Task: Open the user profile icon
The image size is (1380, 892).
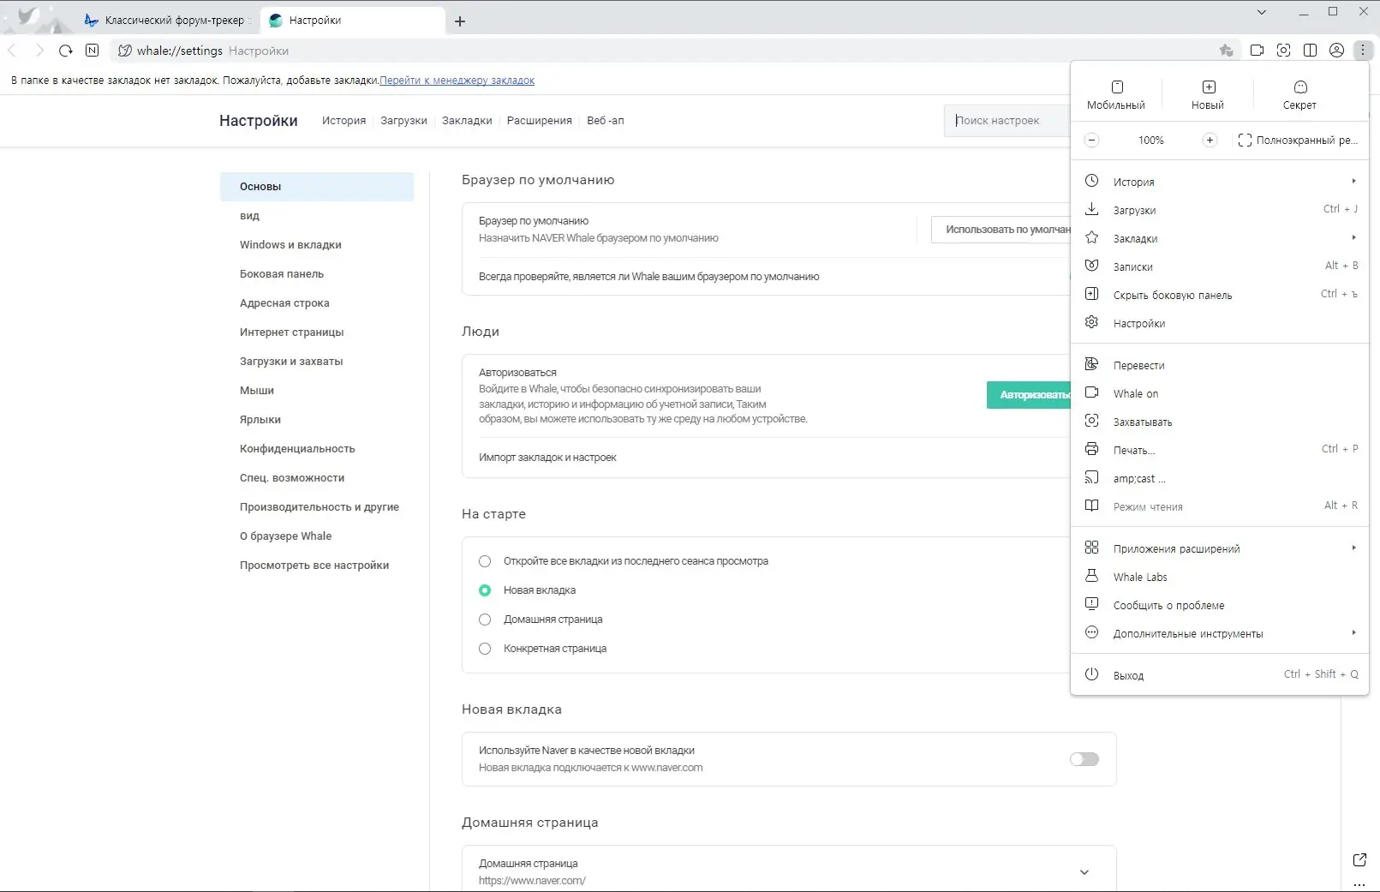Action: click(1336, 51)
